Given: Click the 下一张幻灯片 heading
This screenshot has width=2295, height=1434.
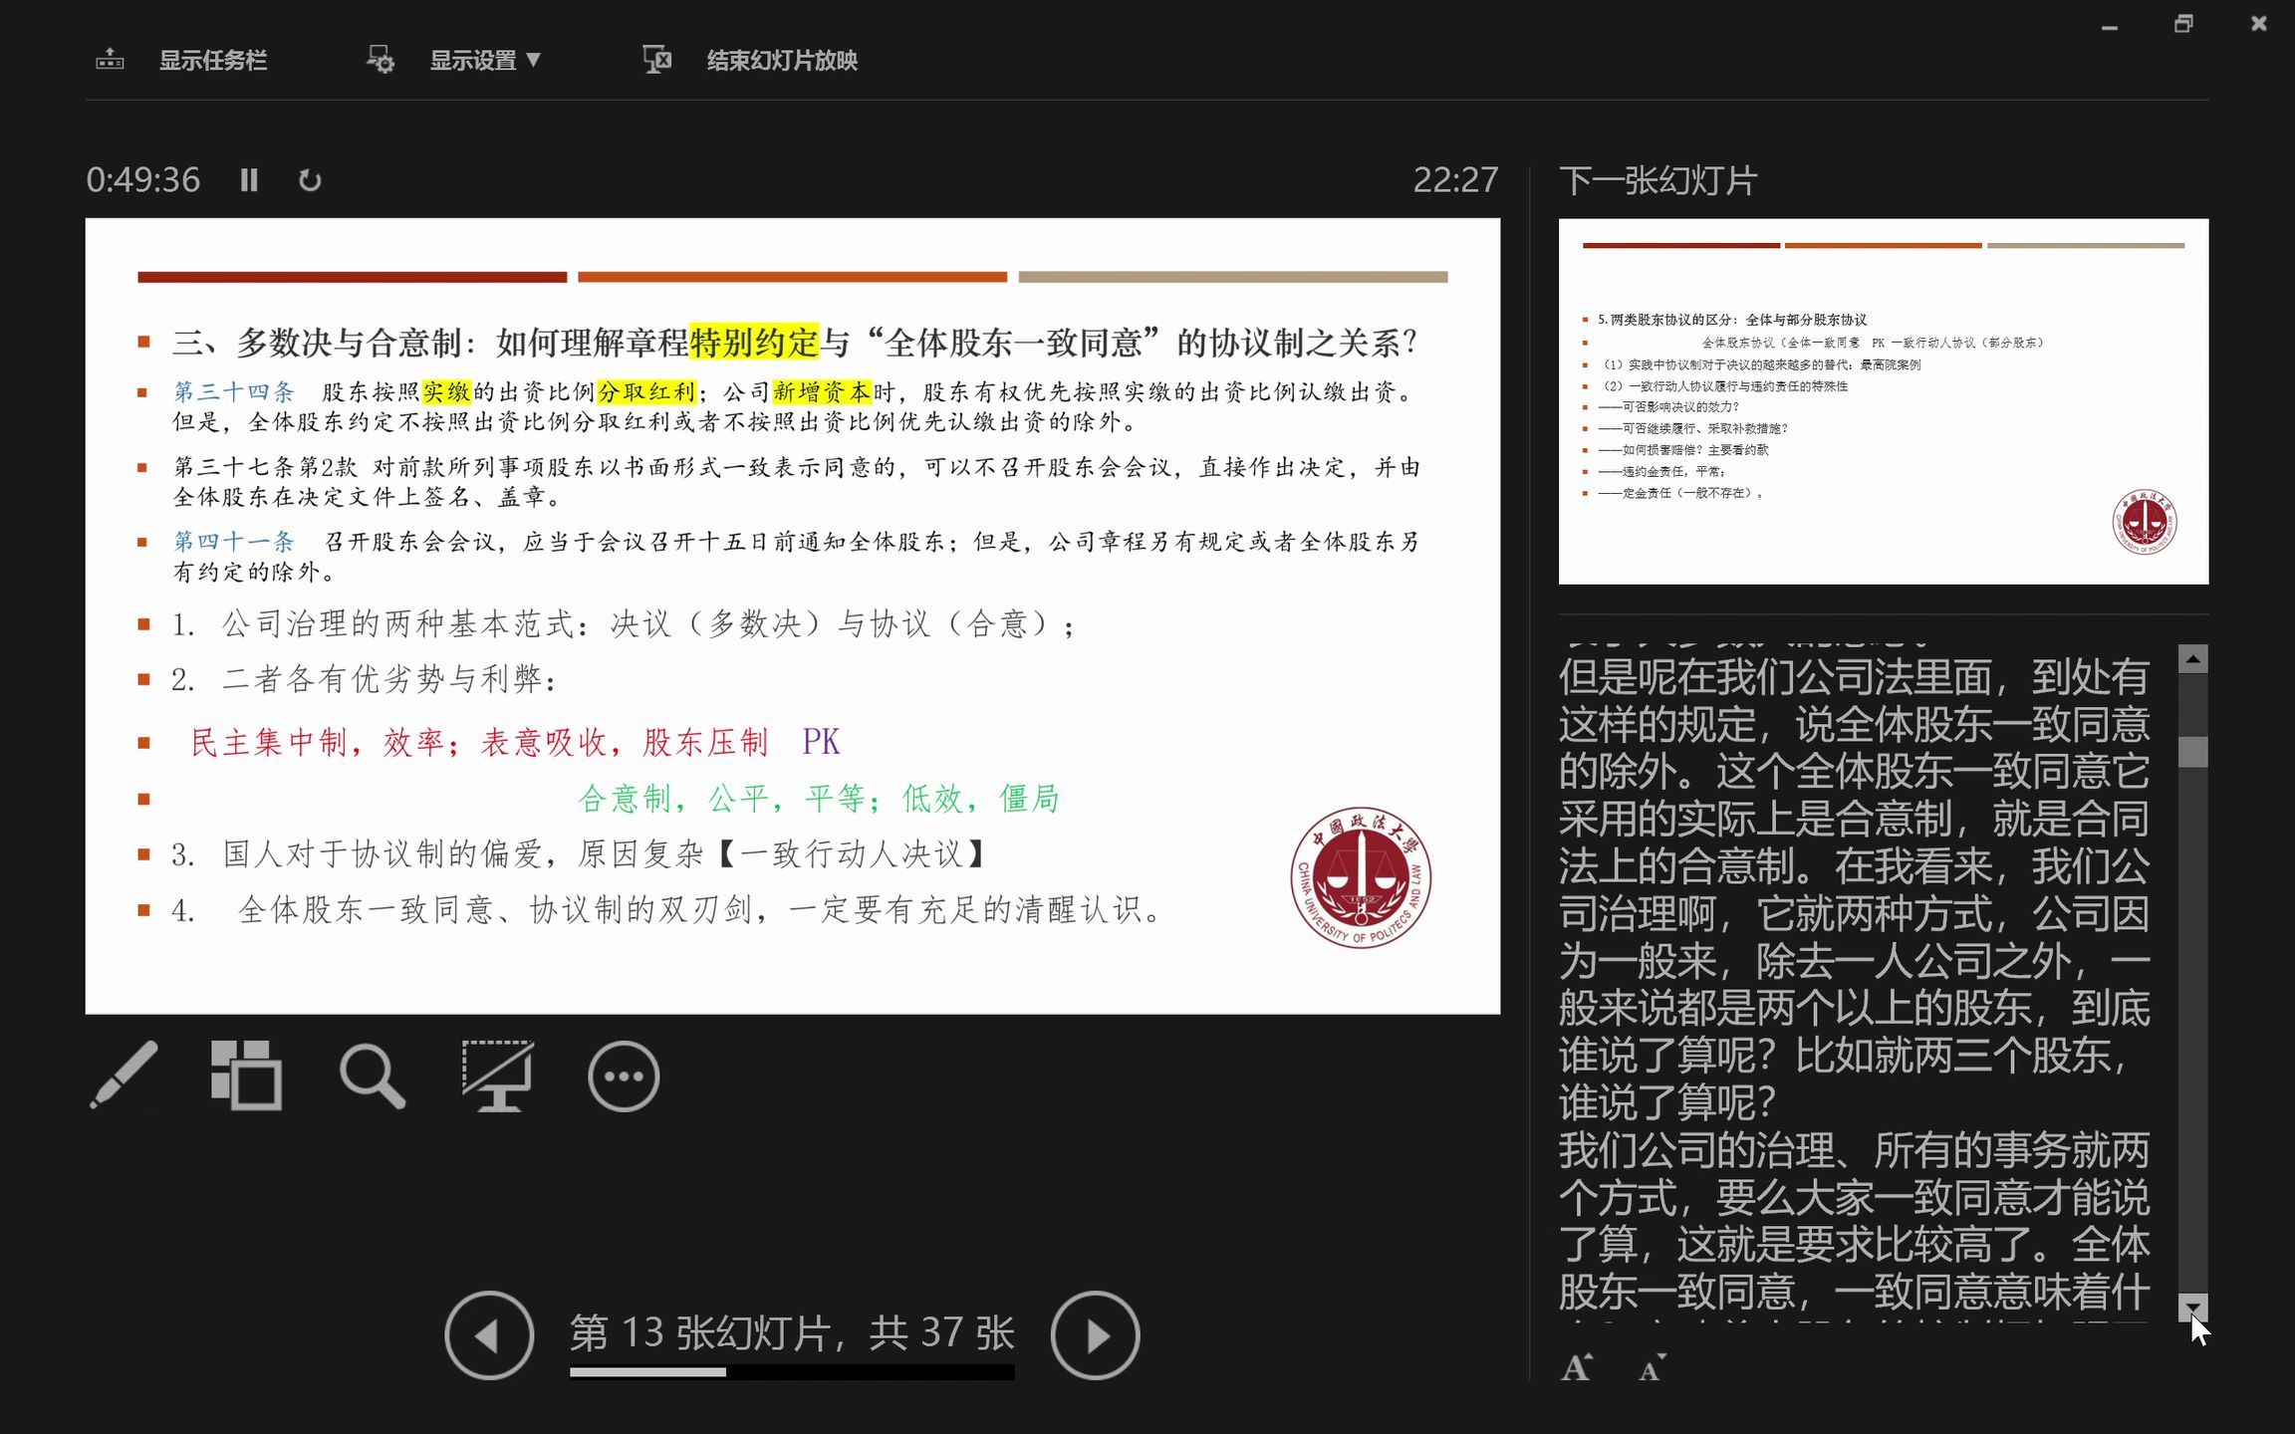Looking at the screenshot, I should [1658, 180].
